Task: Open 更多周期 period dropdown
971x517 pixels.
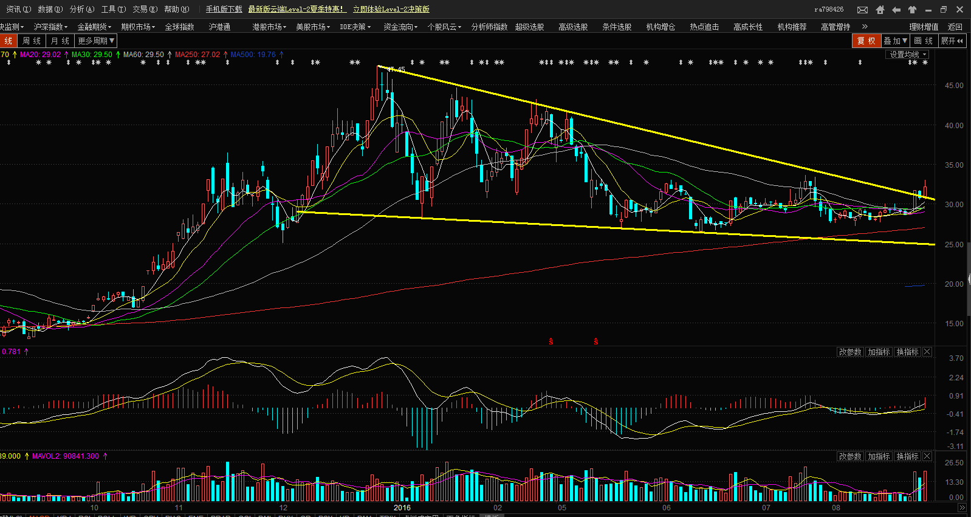Action: click(x=96, y=41)
